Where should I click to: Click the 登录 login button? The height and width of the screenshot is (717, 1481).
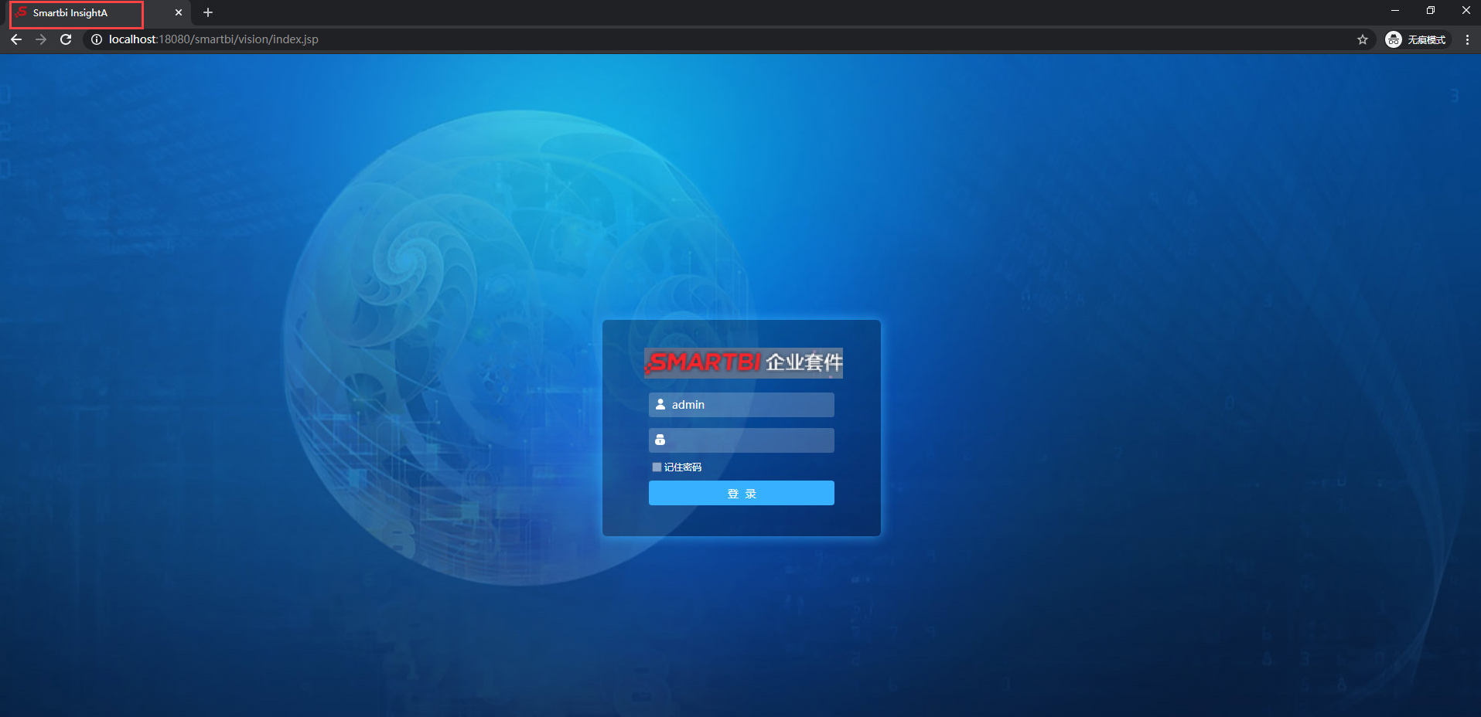pos(741,493)
